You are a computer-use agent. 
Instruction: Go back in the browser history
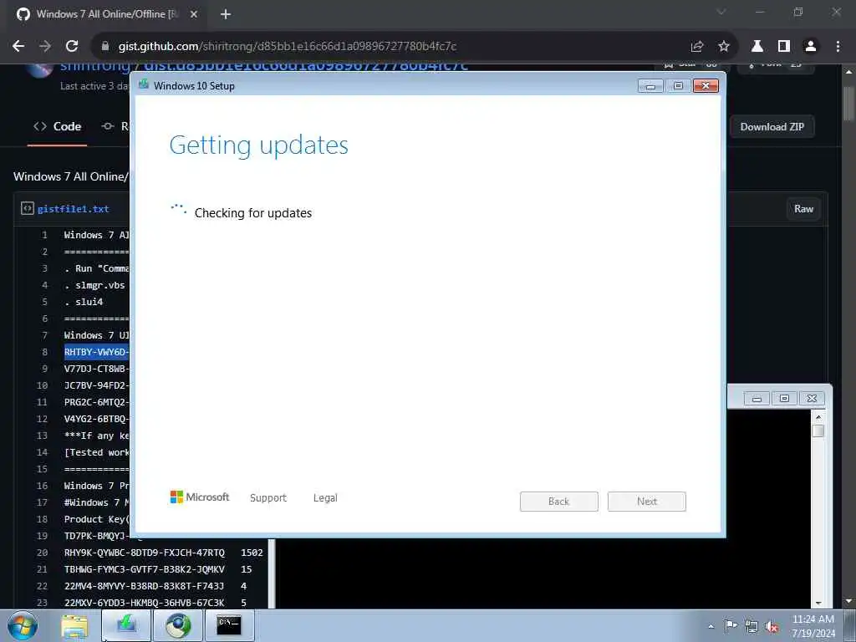coord(18,47)
